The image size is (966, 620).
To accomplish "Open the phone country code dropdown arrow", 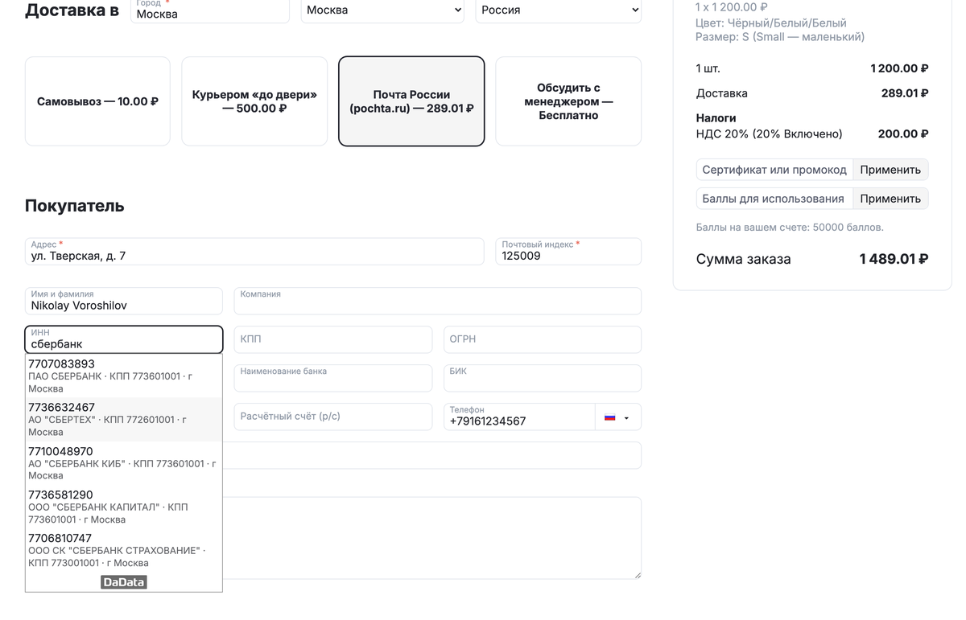I will [627, 417].
